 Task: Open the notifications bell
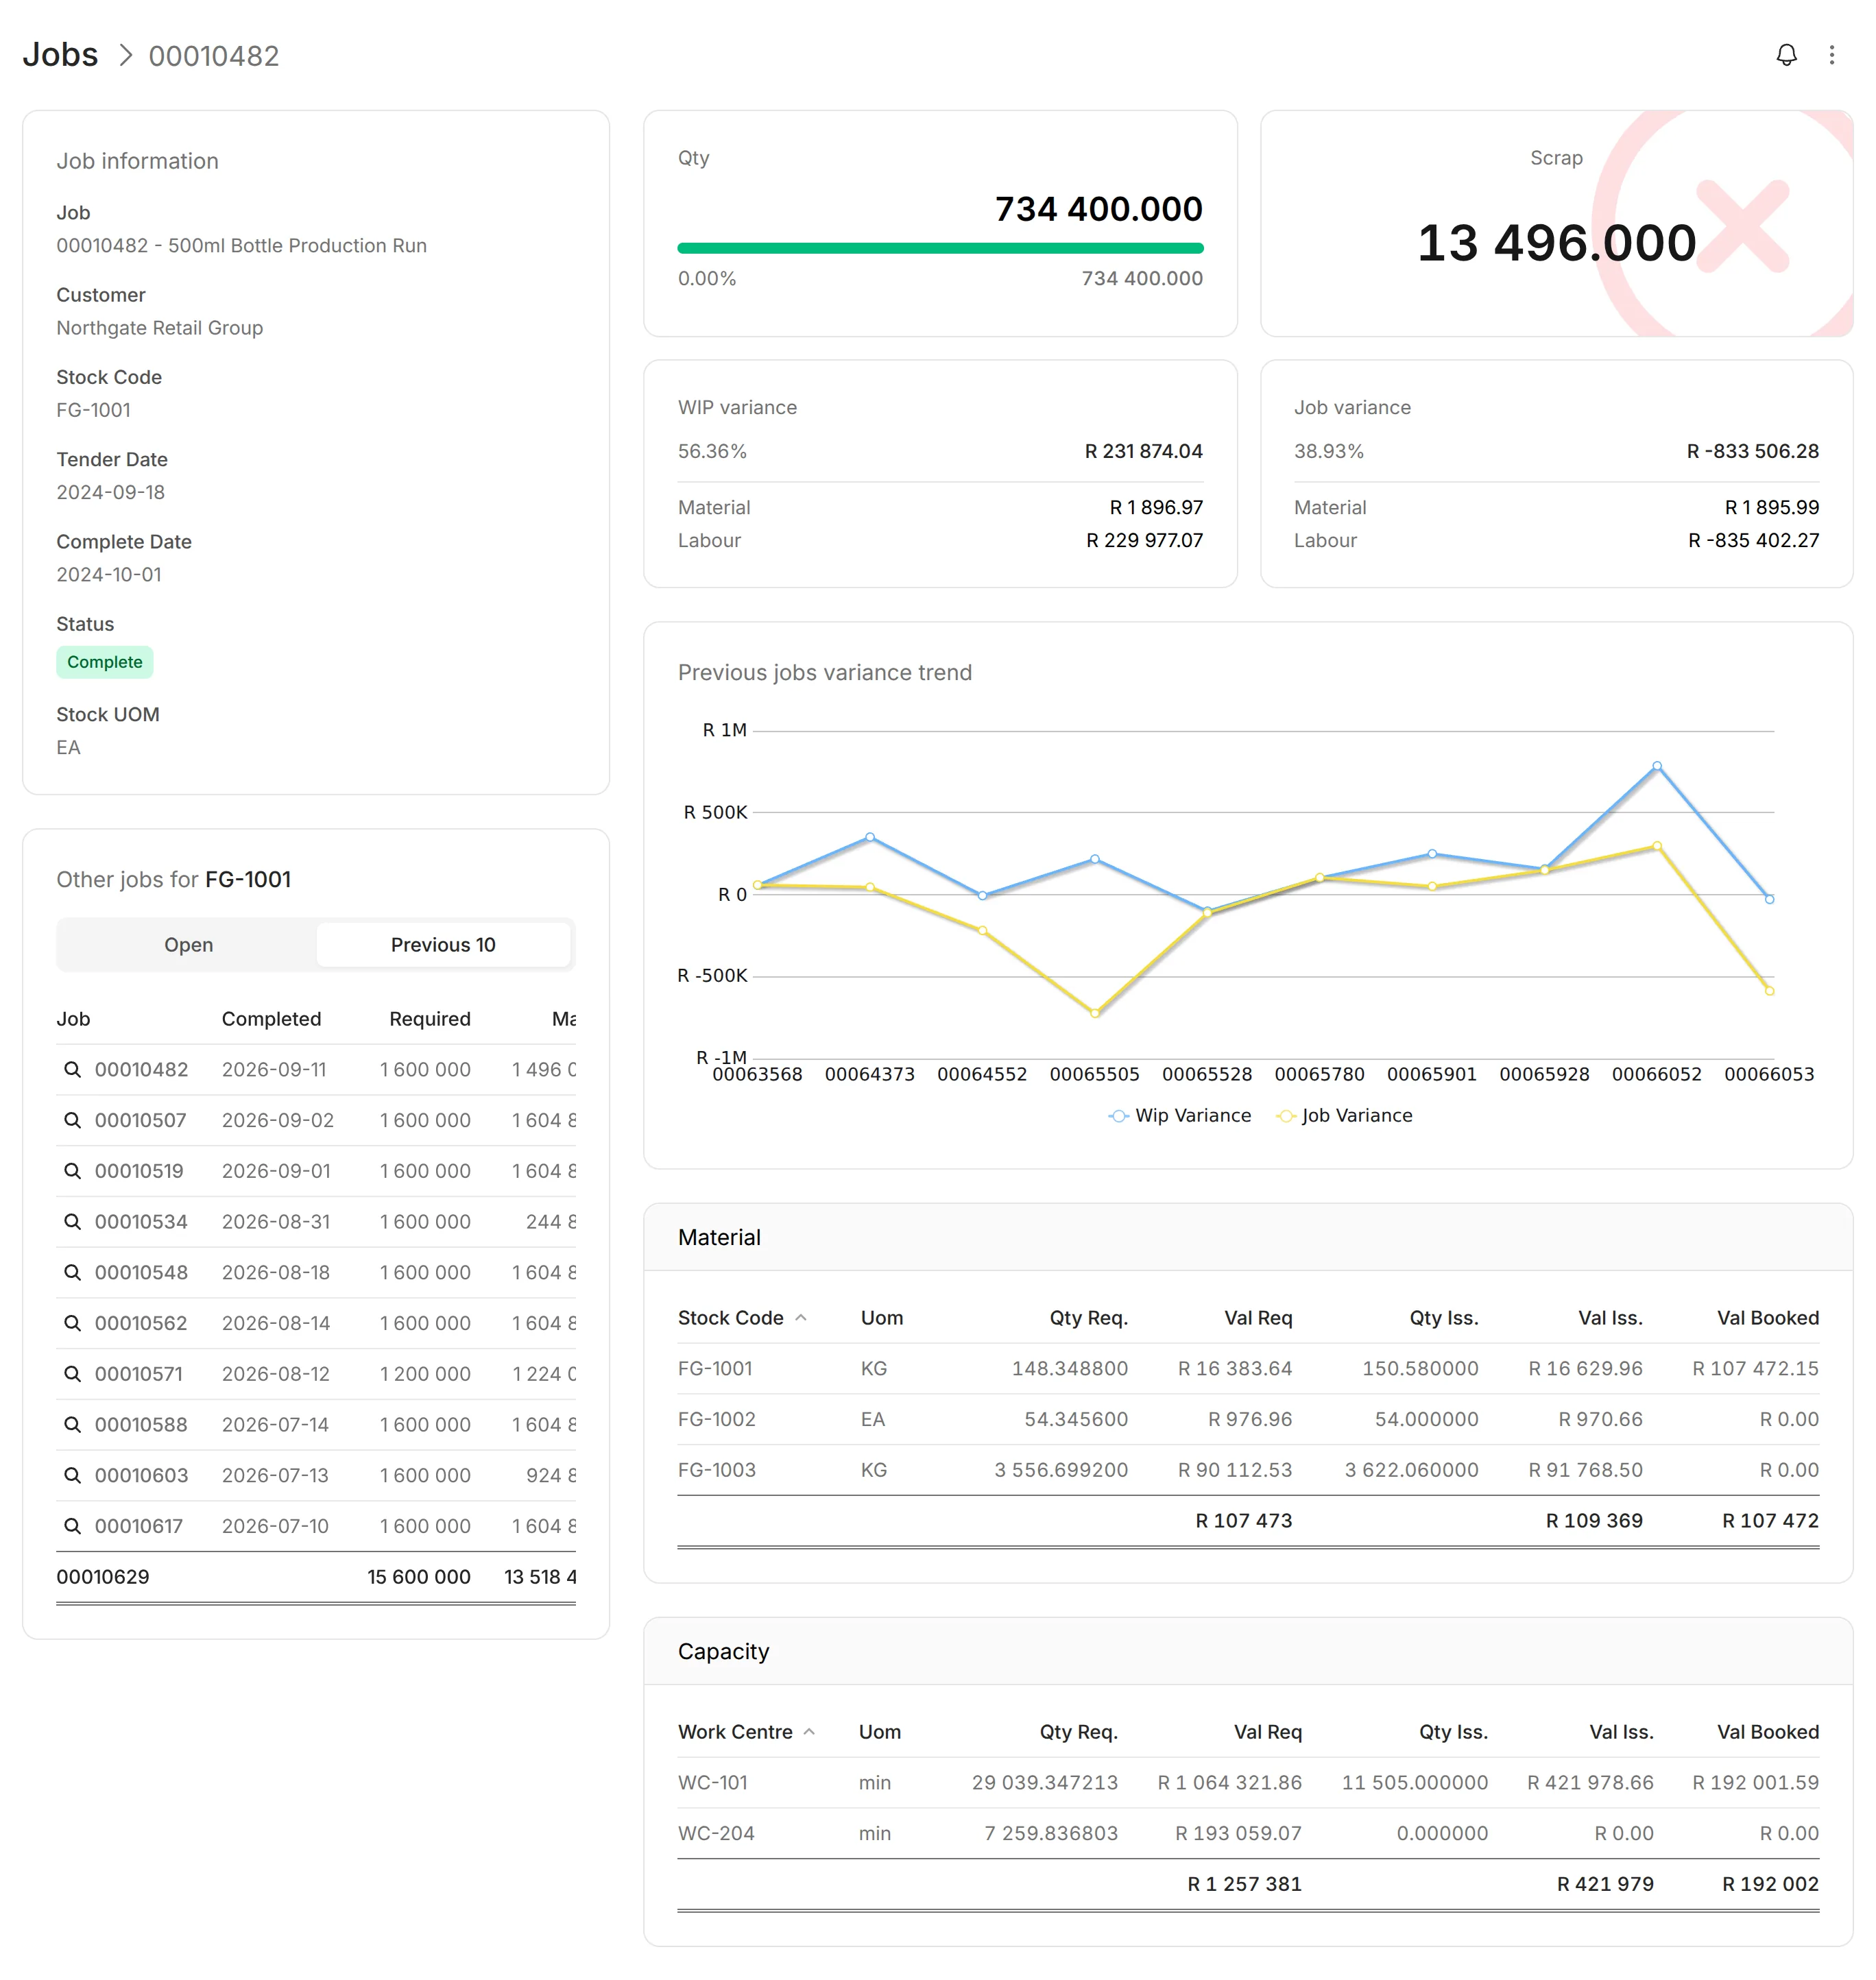[1786, 55]
